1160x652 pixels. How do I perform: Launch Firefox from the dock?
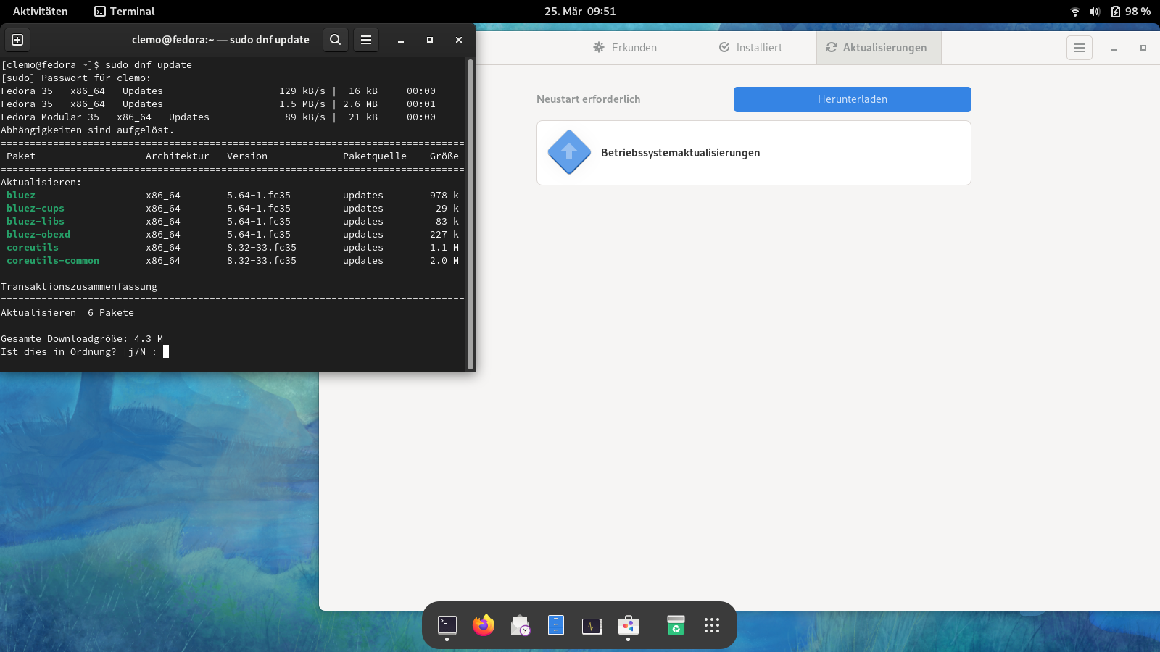point(484,624)
